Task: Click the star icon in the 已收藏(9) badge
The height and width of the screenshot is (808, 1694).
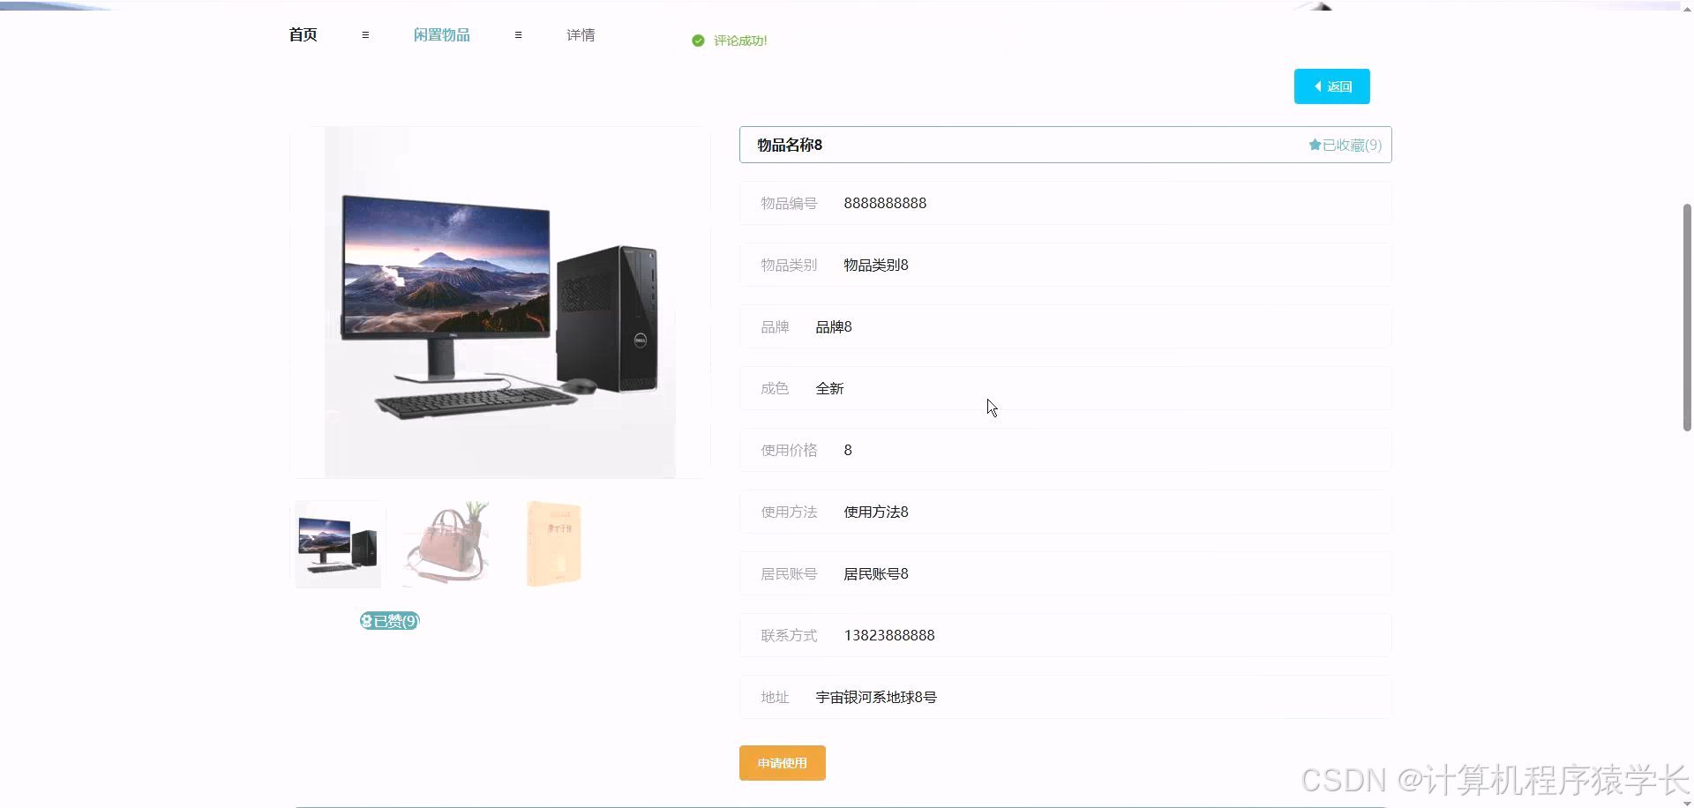Action: pyautogui.click(x=1314, y=145)
